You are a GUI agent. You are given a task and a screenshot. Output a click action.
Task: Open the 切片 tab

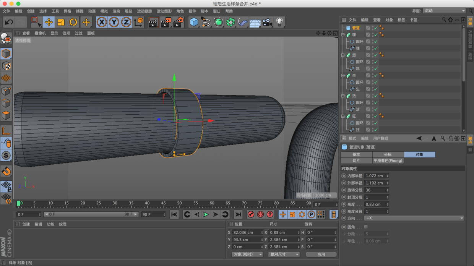click(x=356, y=161)
